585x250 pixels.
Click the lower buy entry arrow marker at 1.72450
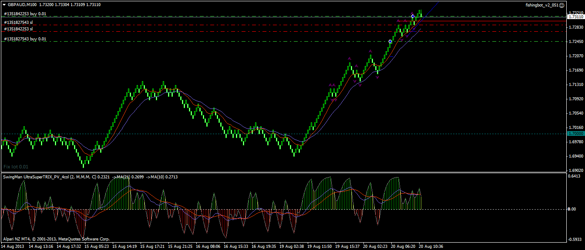click(x=390, y=41)
